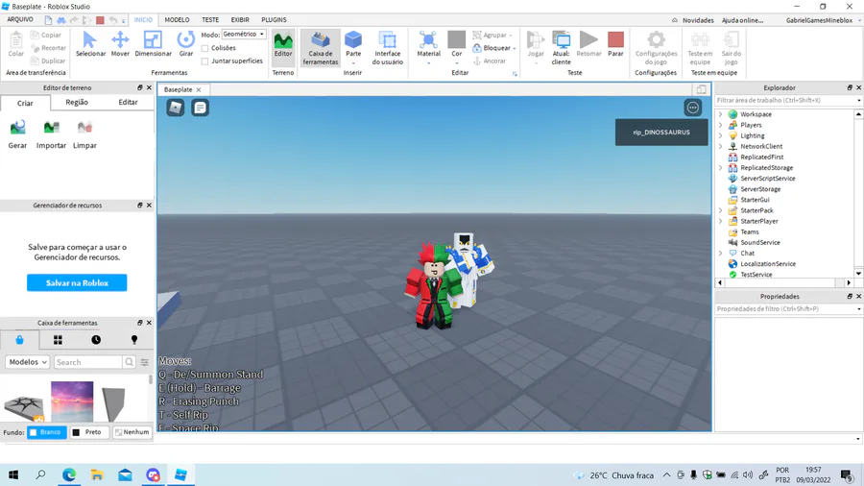Screen dimensions: 864x486
Task: Click the Explorer filter field
Action: pyautogui.click(x=785, y=100)
